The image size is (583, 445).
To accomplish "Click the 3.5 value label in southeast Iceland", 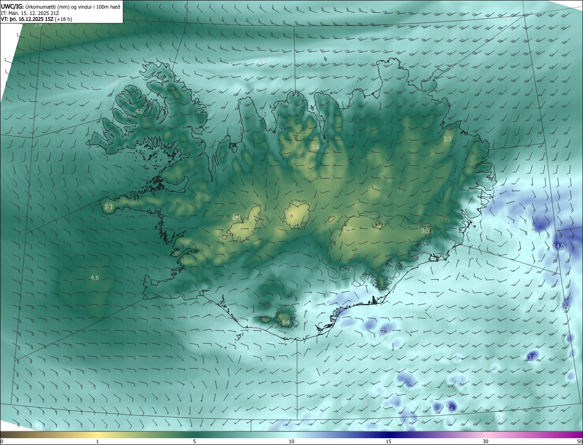I will pyautogui.click(x=425, y=231).
